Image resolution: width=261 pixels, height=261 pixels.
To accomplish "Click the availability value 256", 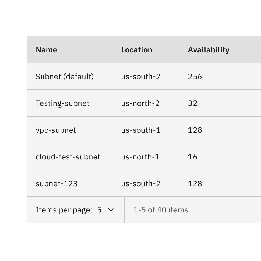I will pos(195,76).
